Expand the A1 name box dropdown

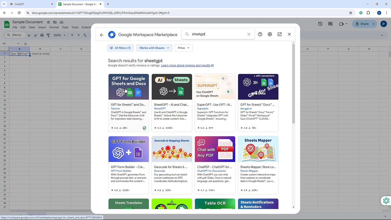tap(18, 44)
